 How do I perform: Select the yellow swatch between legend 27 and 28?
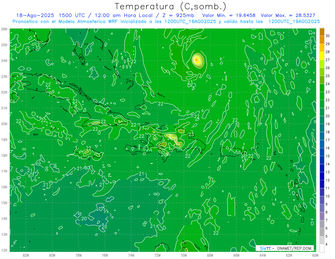(322, 56)
